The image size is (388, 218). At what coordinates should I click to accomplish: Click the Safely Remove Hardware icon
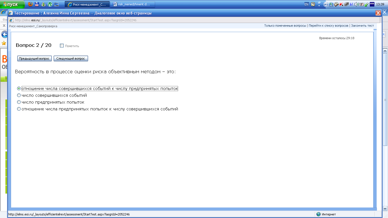[x=367, y=4]
